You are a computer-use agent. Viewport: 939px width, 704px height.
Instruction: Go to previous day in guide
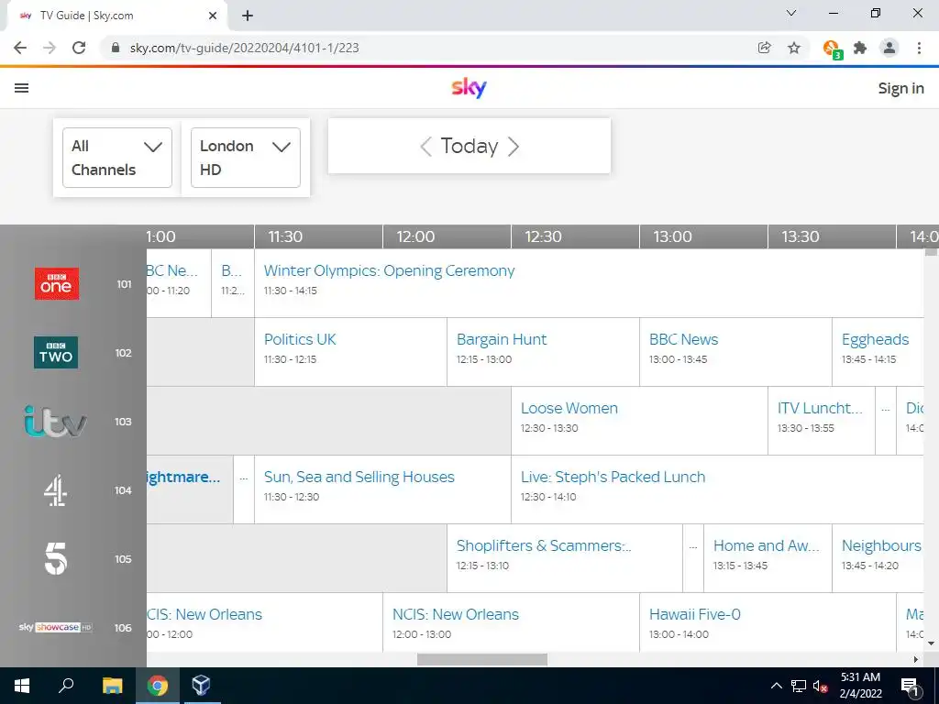pyautogui.click(x=425, y=146)
